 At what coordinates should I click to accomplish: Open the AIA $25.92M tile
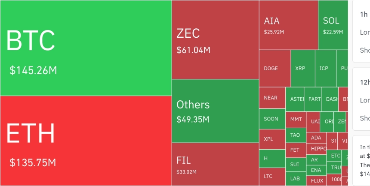(288, 25)
